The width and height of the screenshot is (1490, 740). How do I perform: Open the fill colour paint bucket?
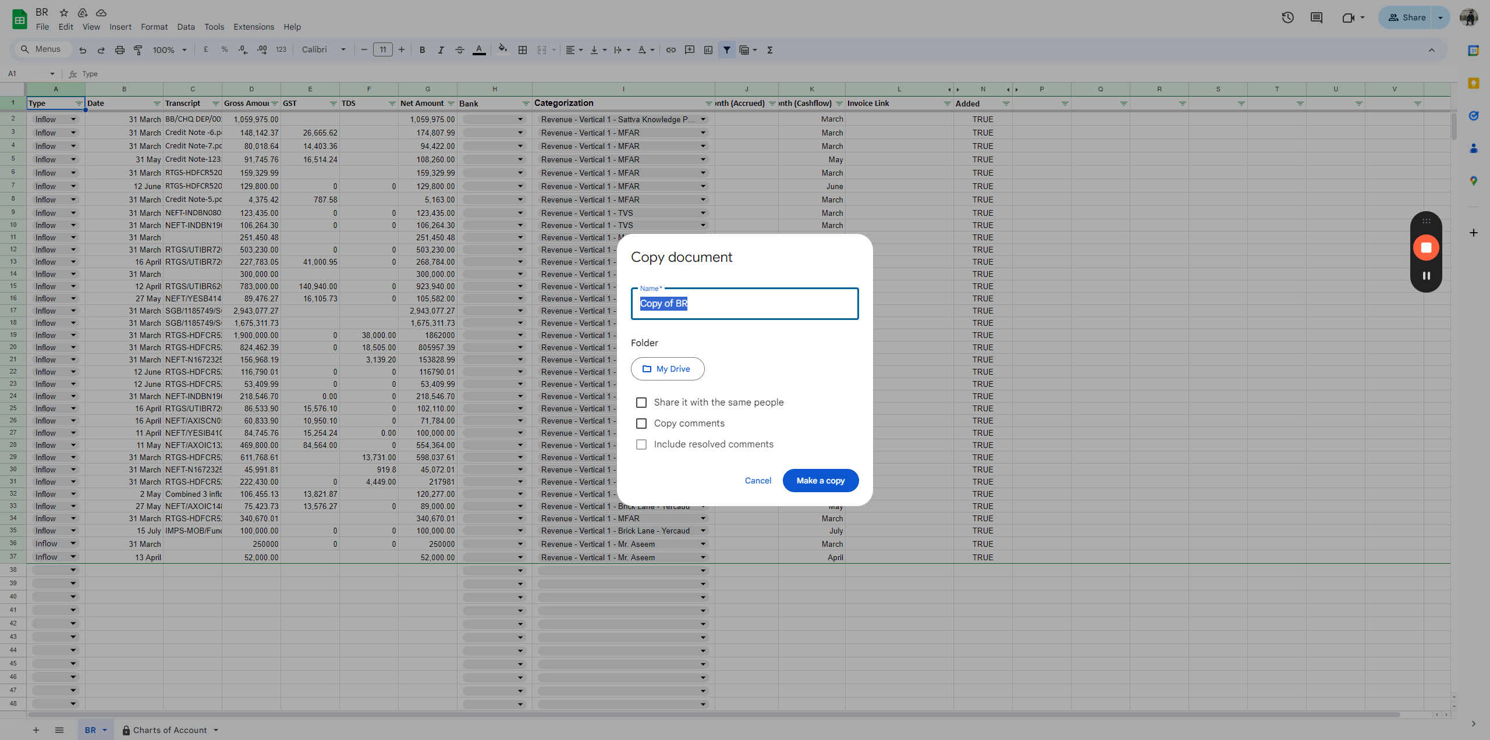point(502,50)
